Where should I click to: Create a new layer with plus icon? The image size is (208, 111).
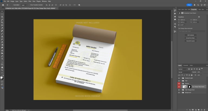tap(201, 110)
